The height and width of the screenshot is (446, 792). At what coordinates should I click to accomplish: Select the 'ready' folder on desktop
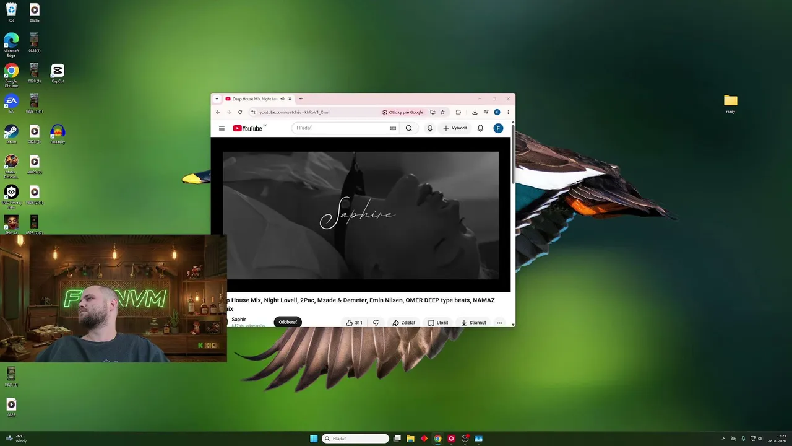click(731, 103)
